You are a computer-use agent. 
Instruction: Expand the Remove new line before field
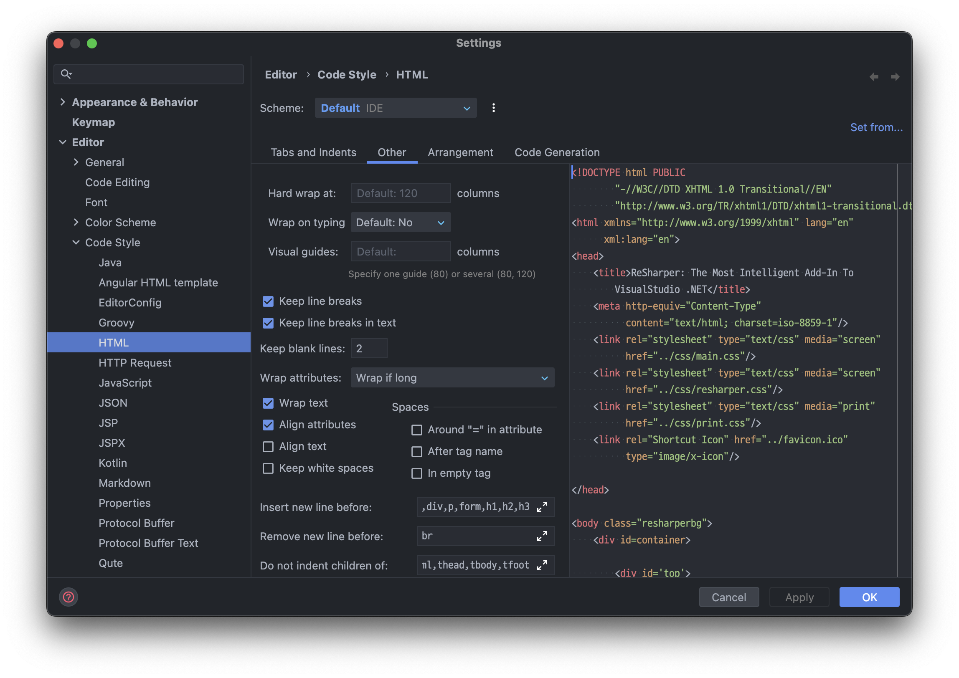tap(542, 536)
